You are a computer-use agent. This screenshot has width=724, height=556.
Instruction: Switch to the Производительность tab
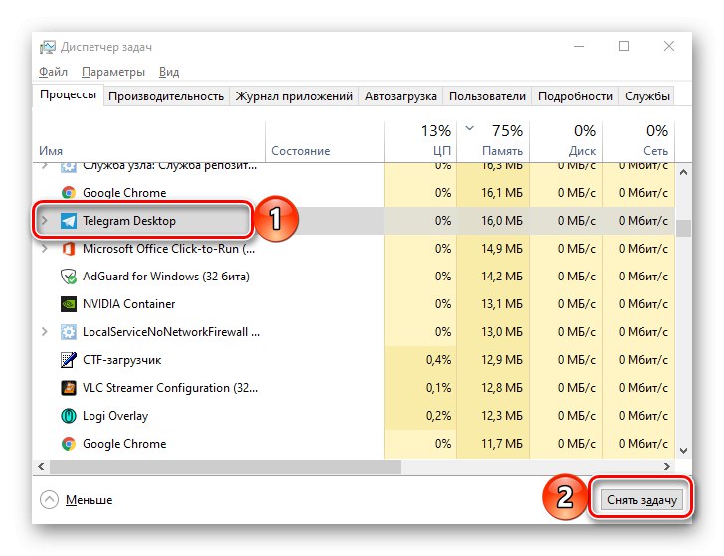point(166,96)
